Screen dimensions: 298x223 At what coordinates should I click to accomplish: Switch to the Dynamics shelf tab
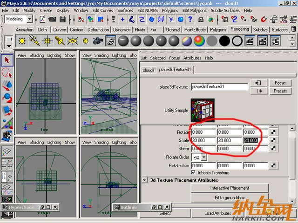click(x=122, y=30)
